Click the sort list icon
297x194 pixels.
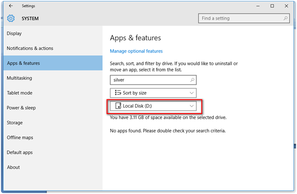pos(116,93)
